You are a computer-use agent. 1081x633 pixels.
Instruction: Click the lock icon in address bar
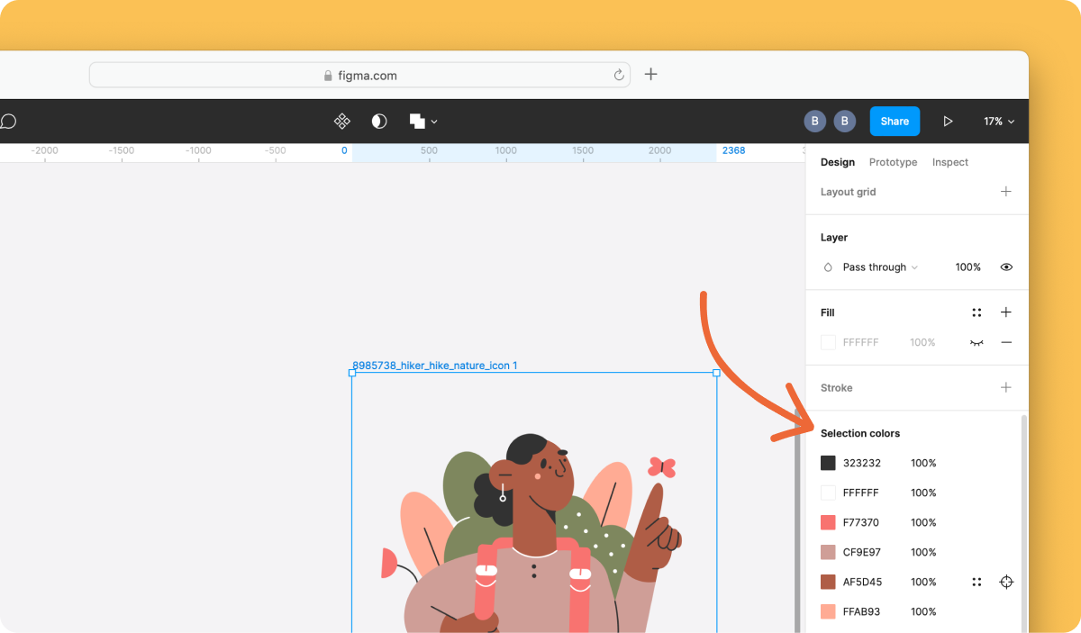[329, 76]
